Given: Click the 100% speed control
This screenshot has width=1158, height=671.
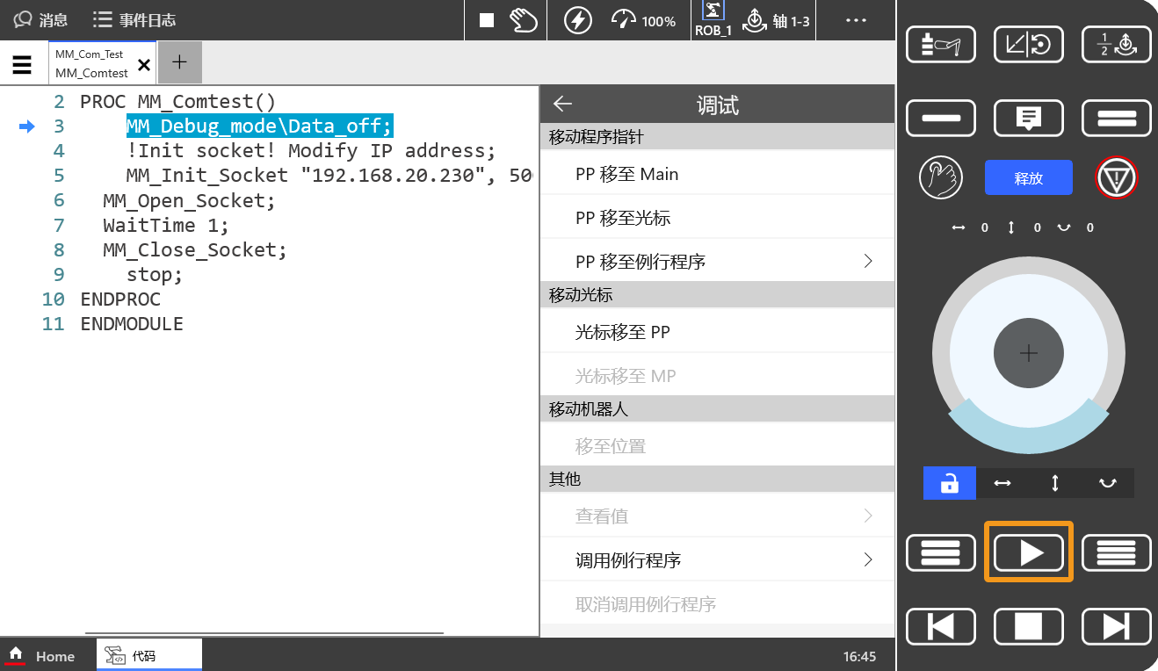Looking at the screenshot, I should pos(644,19).
